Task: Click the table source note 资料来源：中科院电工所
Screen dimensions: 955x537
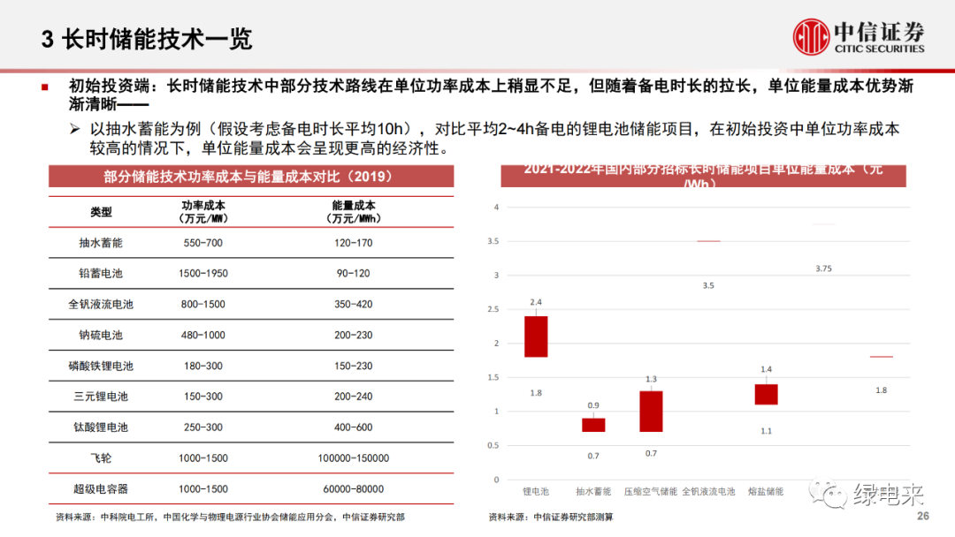Action: [x=230, y=517]
